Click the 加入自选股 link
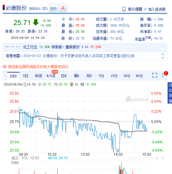 [157, 9]
